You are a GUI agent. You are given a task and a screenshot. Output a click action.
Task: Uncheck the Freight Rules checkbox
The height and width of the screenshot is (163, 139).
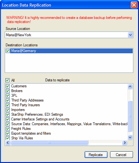point(8,129)
